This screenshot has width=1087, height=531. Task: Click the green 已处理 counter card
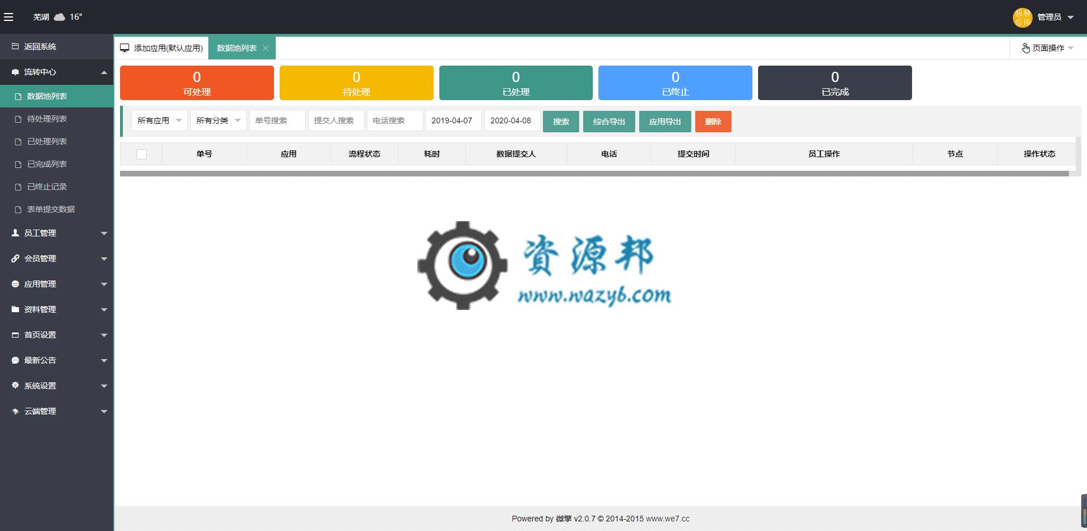[516, 83]
